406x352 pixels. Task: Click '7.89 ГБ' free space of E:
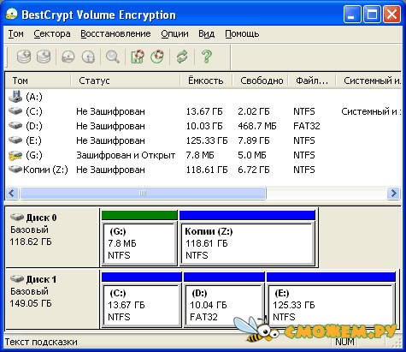click(x=254, y=140)
